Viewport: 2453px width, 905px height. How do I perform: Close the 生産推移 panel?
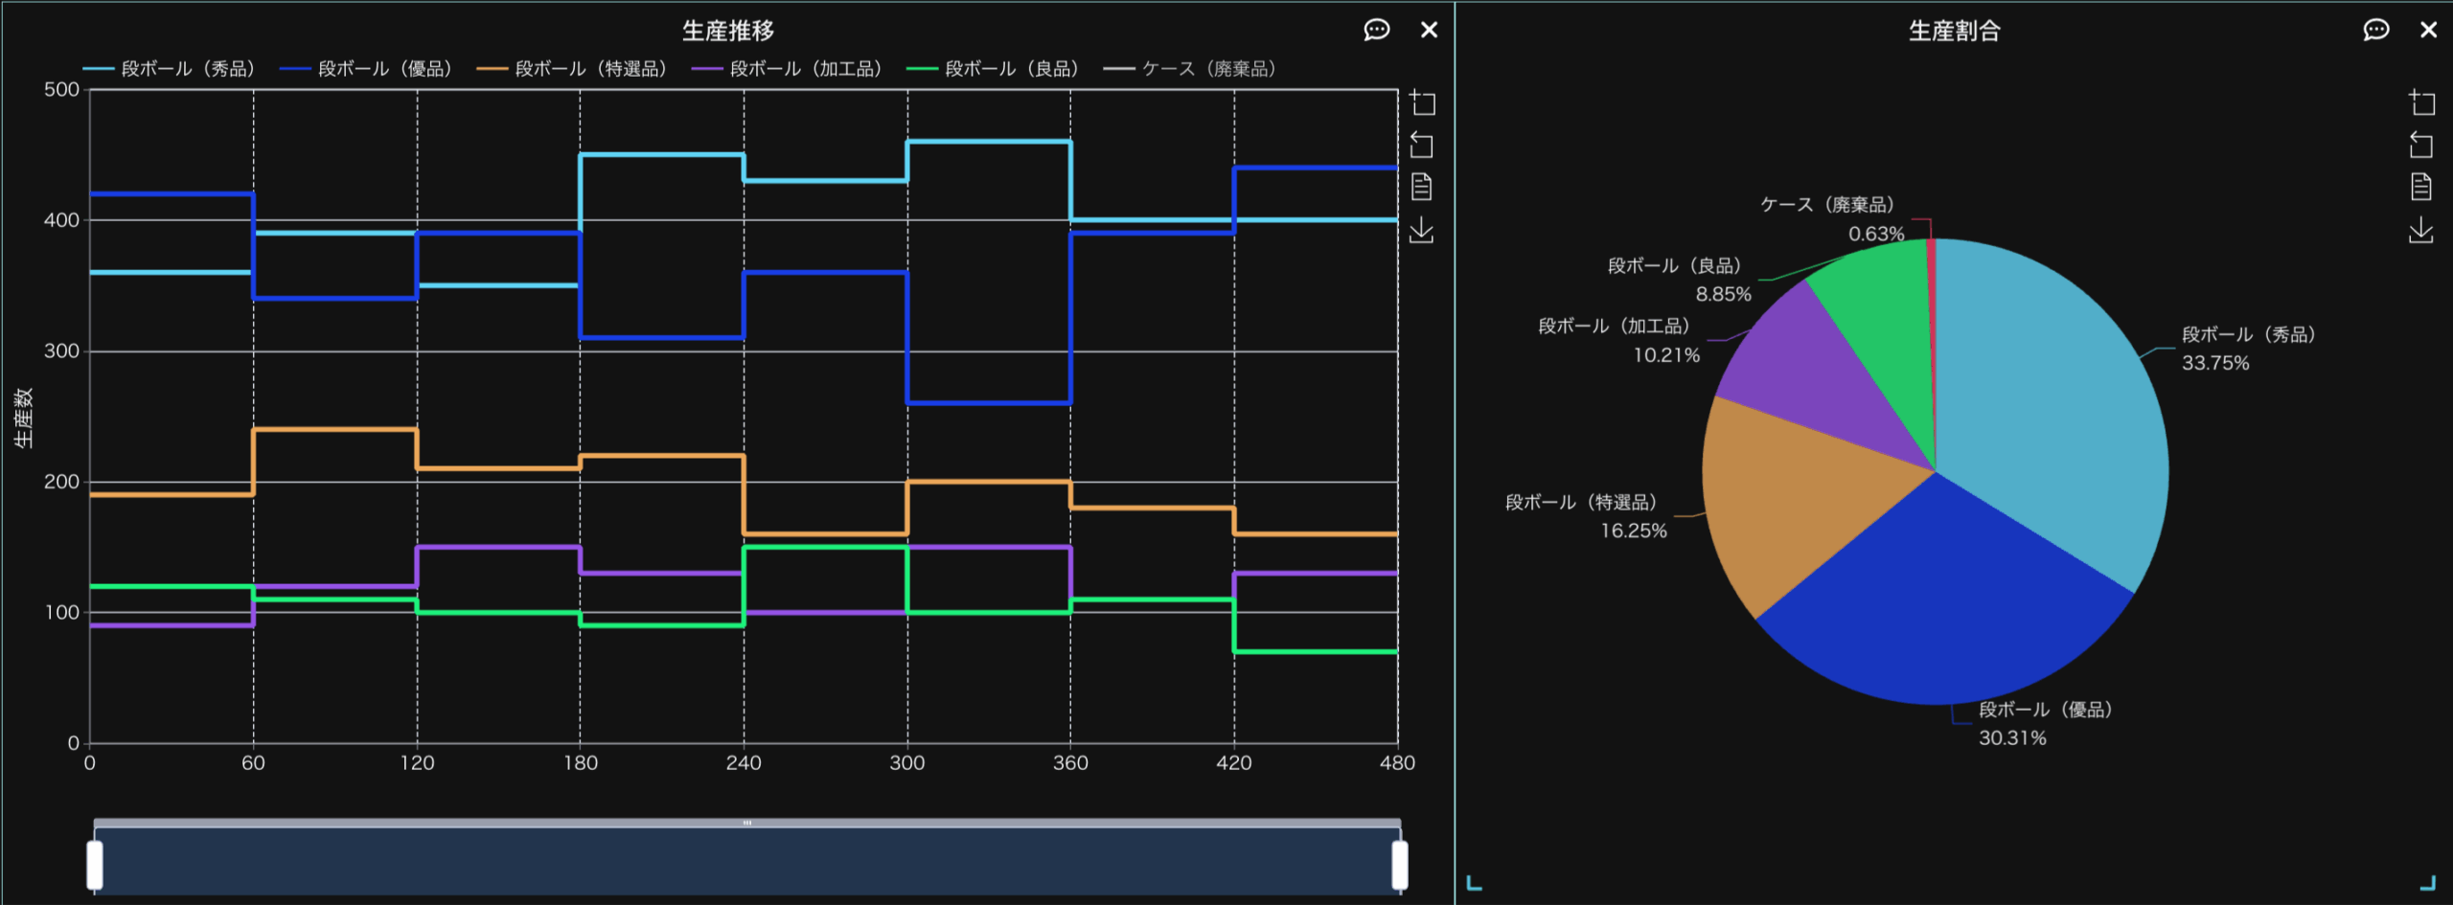(x=1429, y=30)
